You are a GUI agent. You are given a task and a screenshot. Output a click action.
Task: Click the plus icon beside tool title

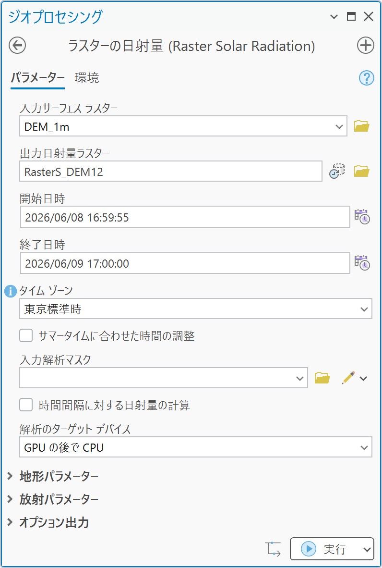(x=365, y=46)
